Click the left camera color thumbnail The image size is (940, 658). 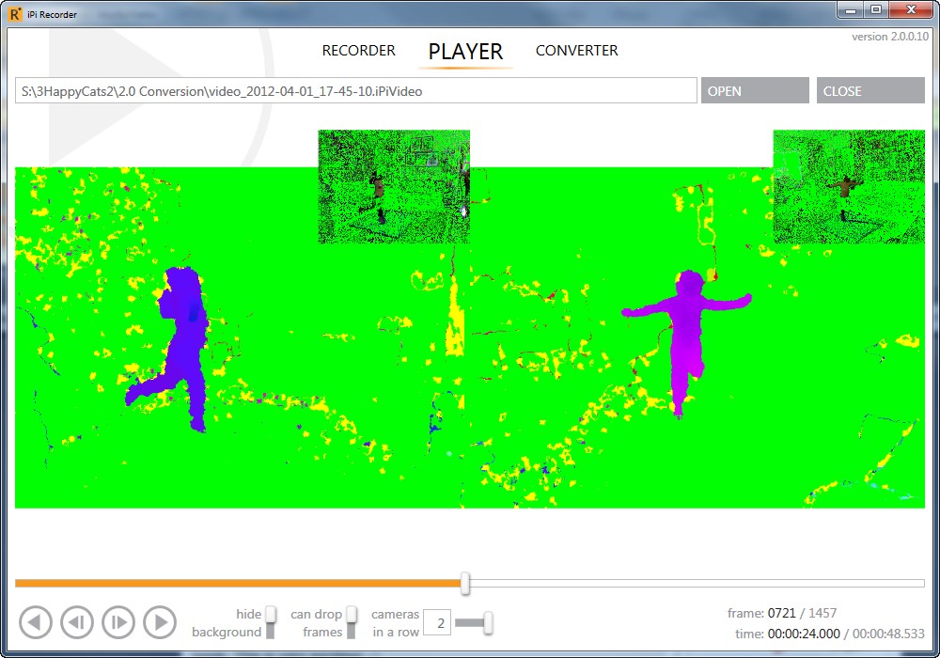pyautogui.click(x=394, y=186)
